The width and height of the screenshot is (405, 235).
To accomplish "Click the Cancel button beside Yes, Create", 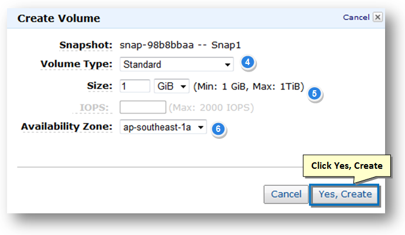I will coord(286,194).
